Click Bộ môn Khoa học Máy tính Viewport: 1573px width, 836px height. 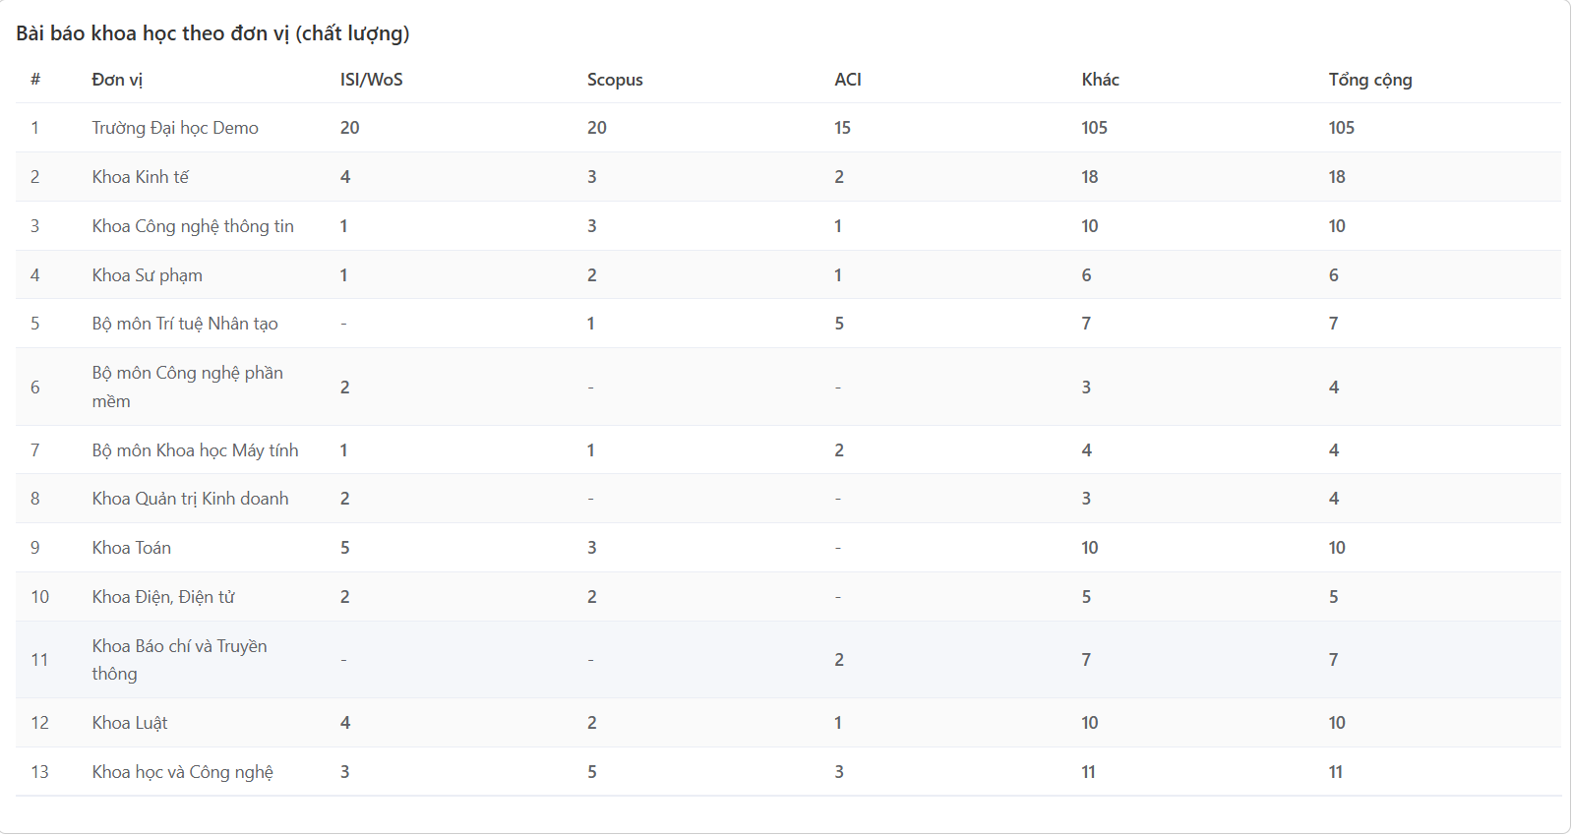pos(195,450)
